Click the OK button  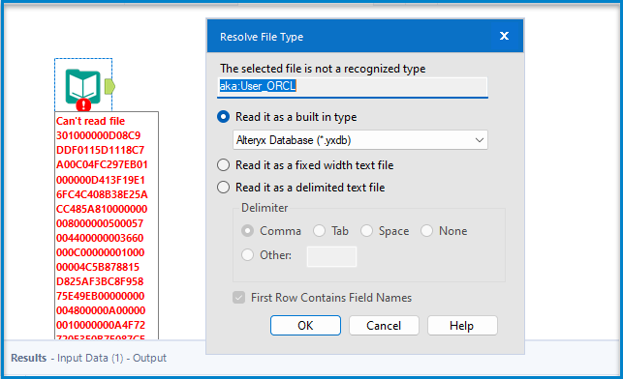click(305, 326)
